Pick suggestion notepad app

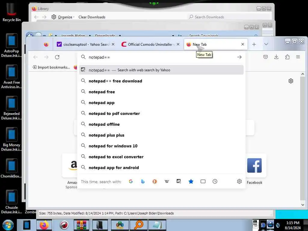[161, 103]
